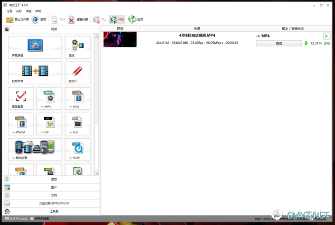
Task: Click the 来源 source column header
Action: point(197,29)
